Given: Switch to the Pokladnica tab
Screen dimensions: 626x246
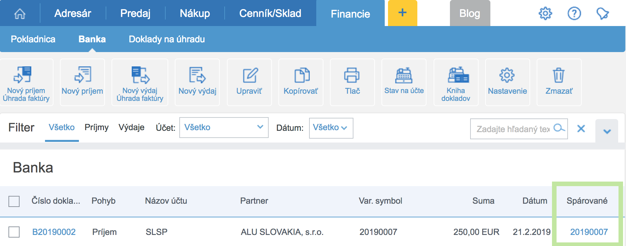Looking at the screenshot, I should click(x=33, y=39).
